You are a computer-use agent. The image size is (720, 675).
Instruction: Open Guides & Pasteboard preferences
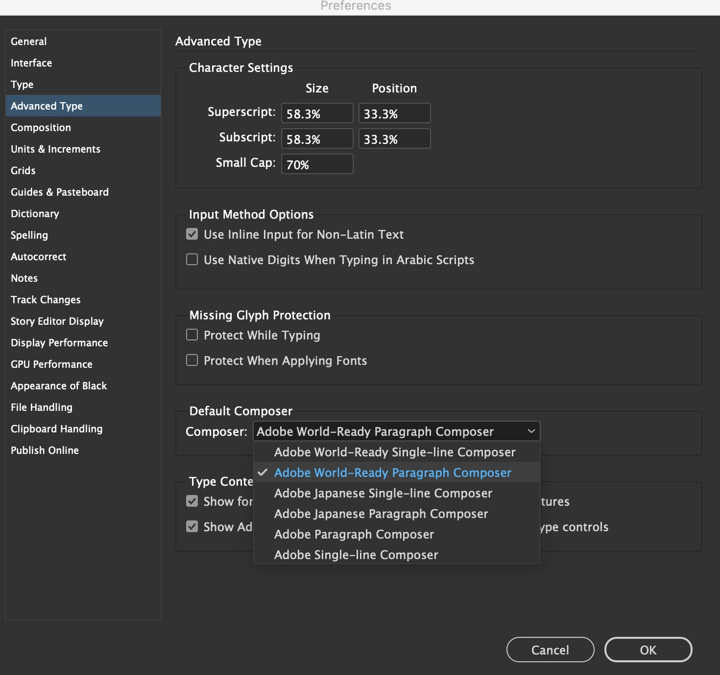(x=83, y=192)
